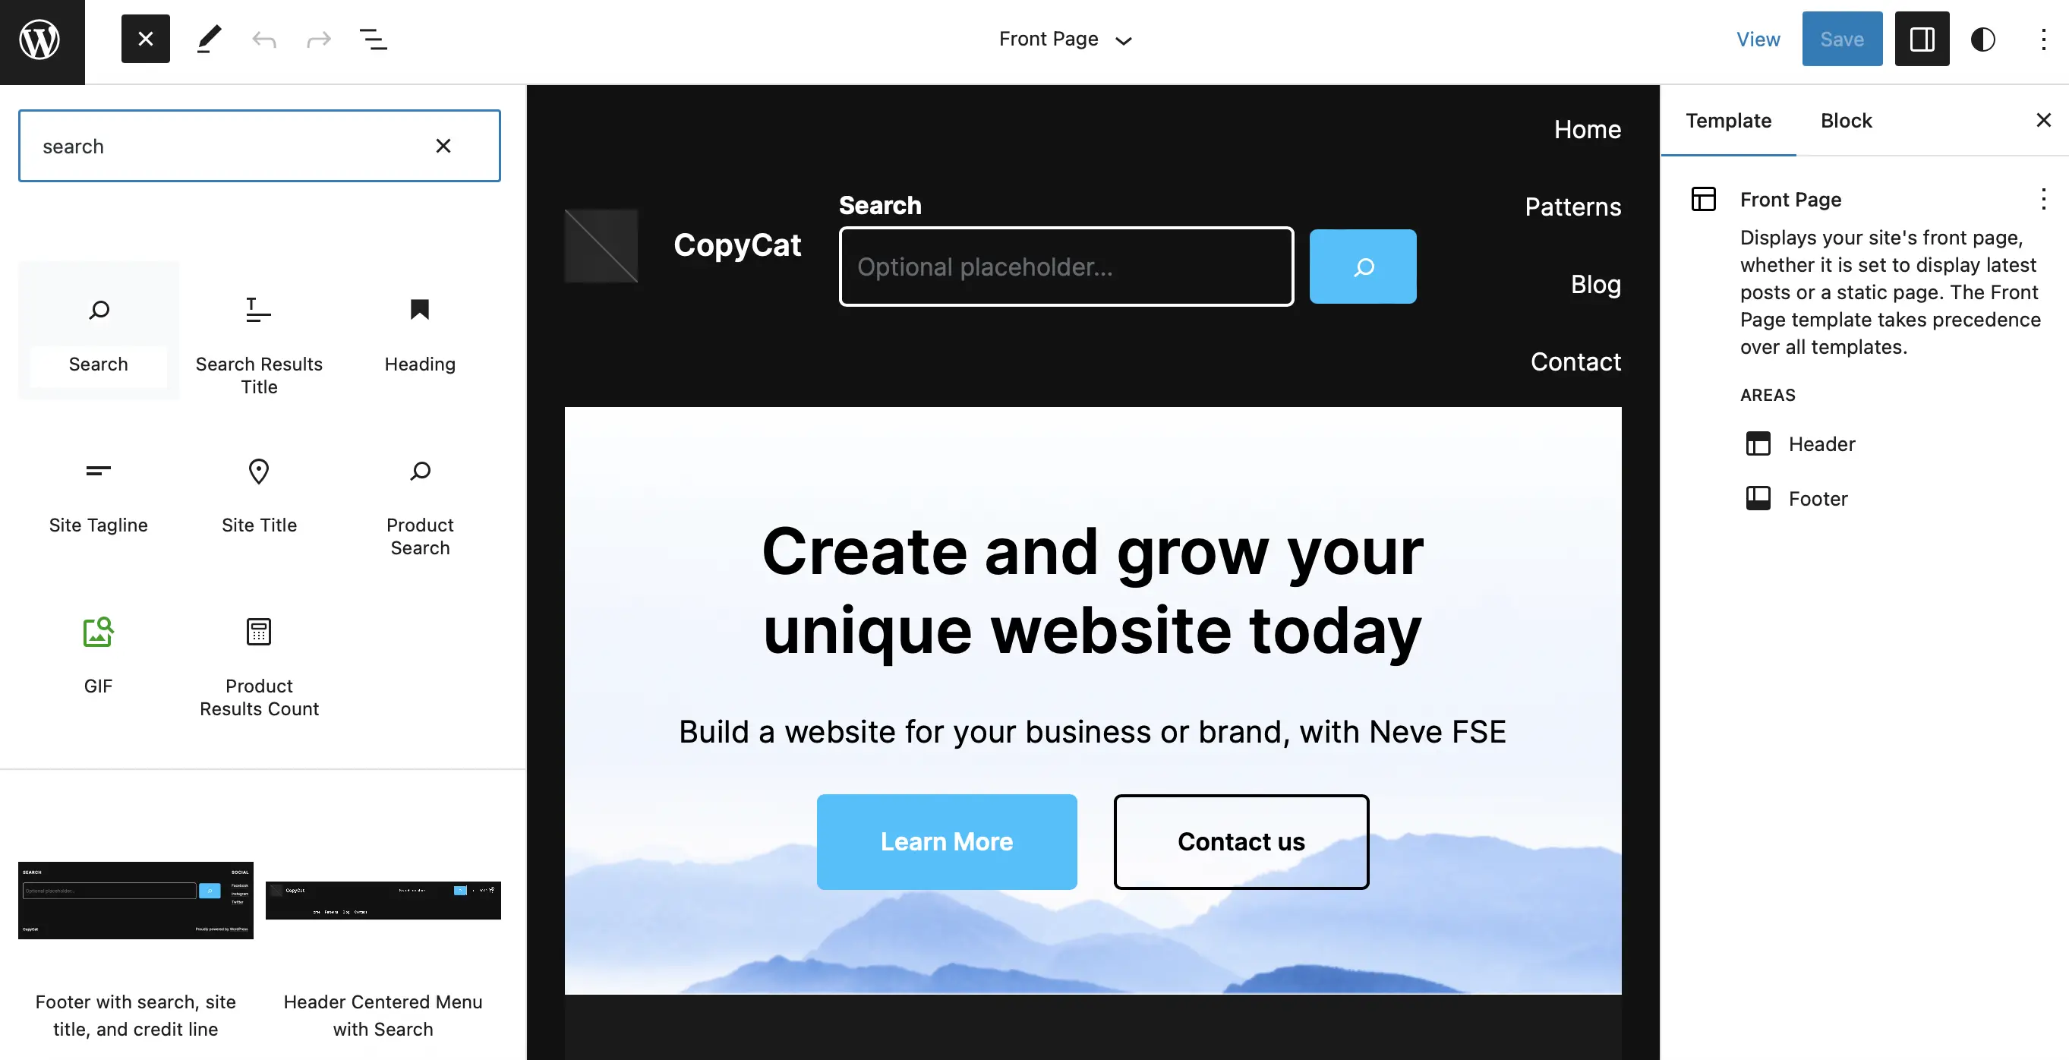Screen dimensions: 2069x1060
Task: Click the View button
Action: [x=1758, y=38]
